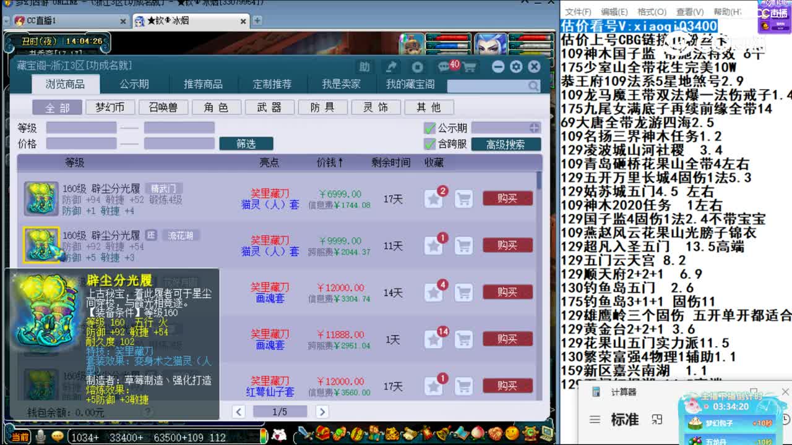Open 格式(O) menu in notepad window
The image size is (792, 445).
tap(652, 12)
